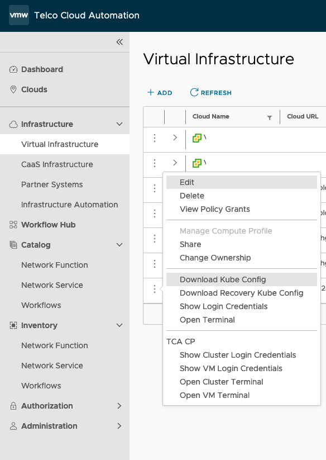Go to Virtual Infrastructure in sidebar
326x460 pixels.
point(65,144)
